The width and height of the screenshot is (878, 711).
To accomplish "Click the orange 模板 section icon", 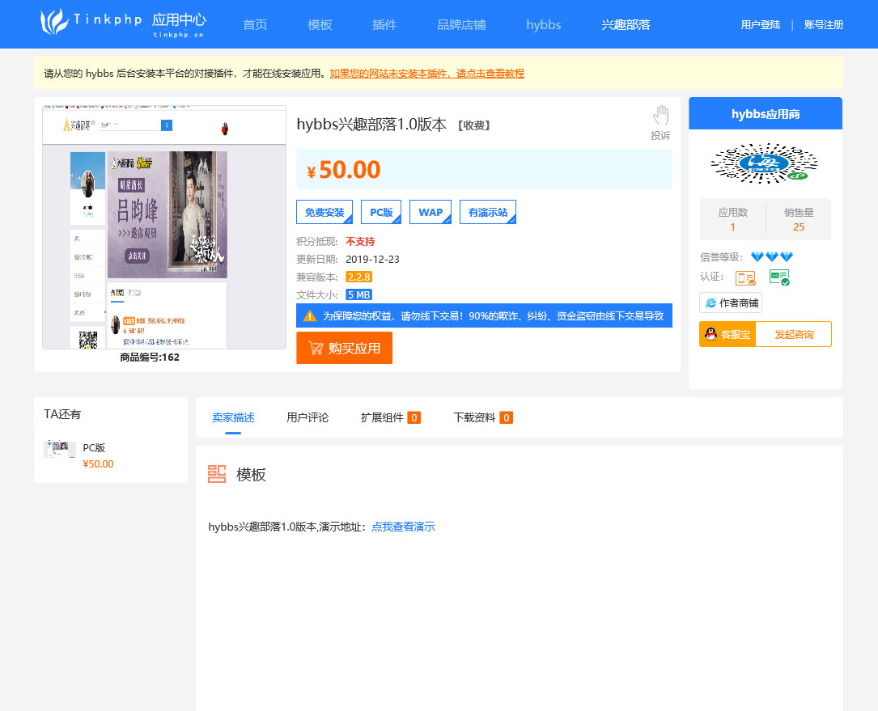I will coord(216,475).
